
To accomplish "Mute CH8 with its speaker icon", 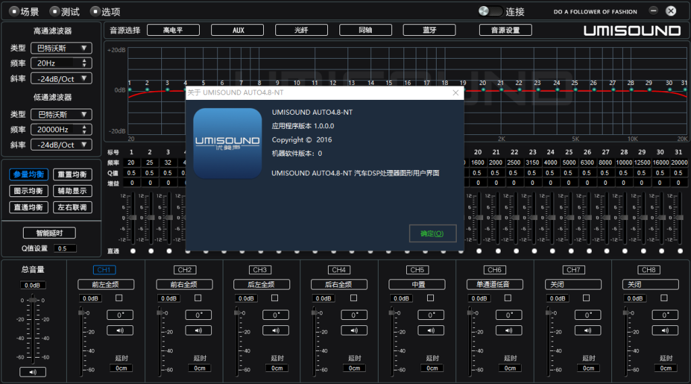I will pos(665,330).
